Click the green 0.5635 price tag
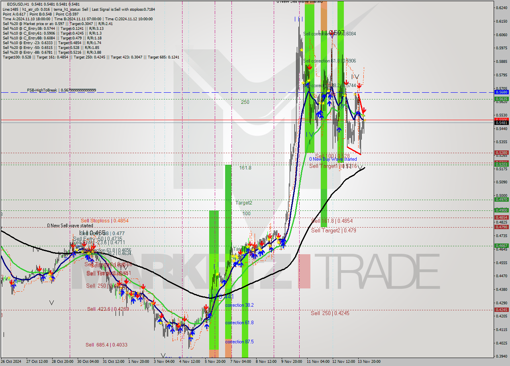Screen dimensions: 510x366 pos(501,99)
